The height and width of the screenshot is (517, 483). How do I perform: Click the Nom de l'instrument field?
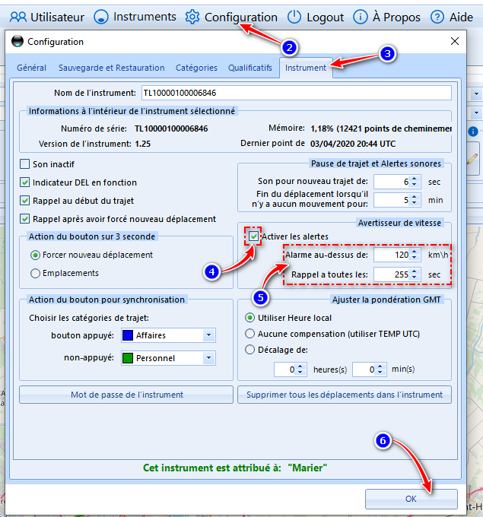coord(297,93)
